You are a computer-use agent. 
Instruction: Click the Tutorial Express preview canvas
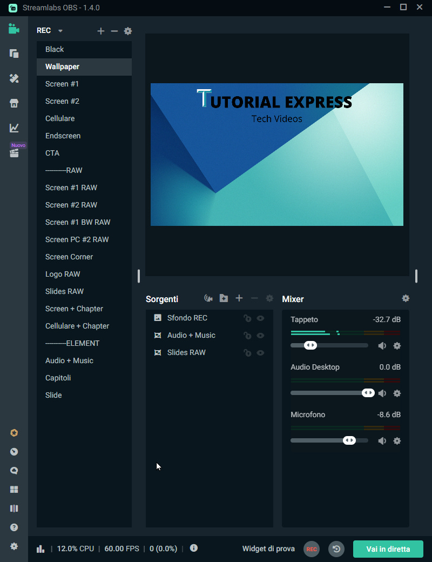[277, 155]
